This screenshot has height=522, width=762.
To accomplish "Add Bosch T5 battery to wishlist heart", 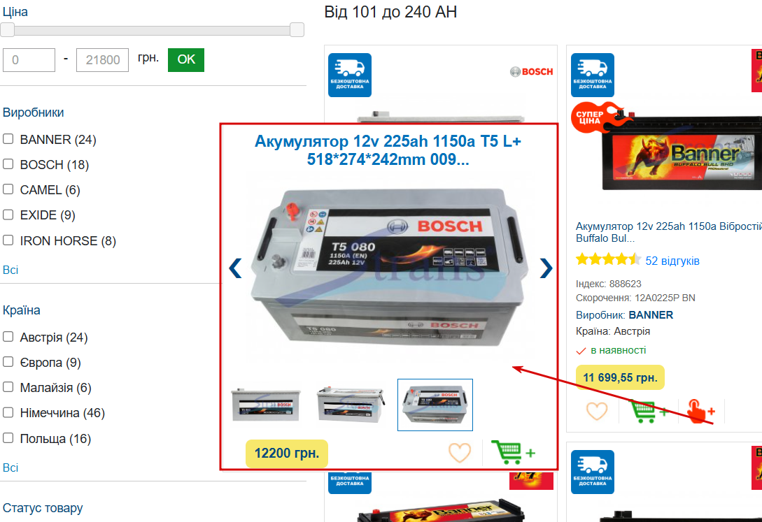I will click(459, 453).
